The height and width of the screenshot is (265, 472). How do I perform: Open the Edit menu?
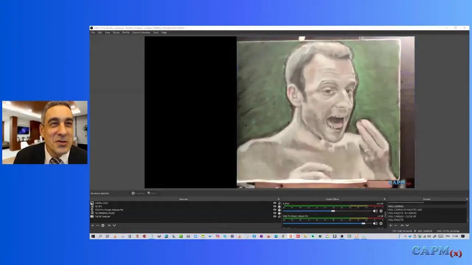(100, 32)
